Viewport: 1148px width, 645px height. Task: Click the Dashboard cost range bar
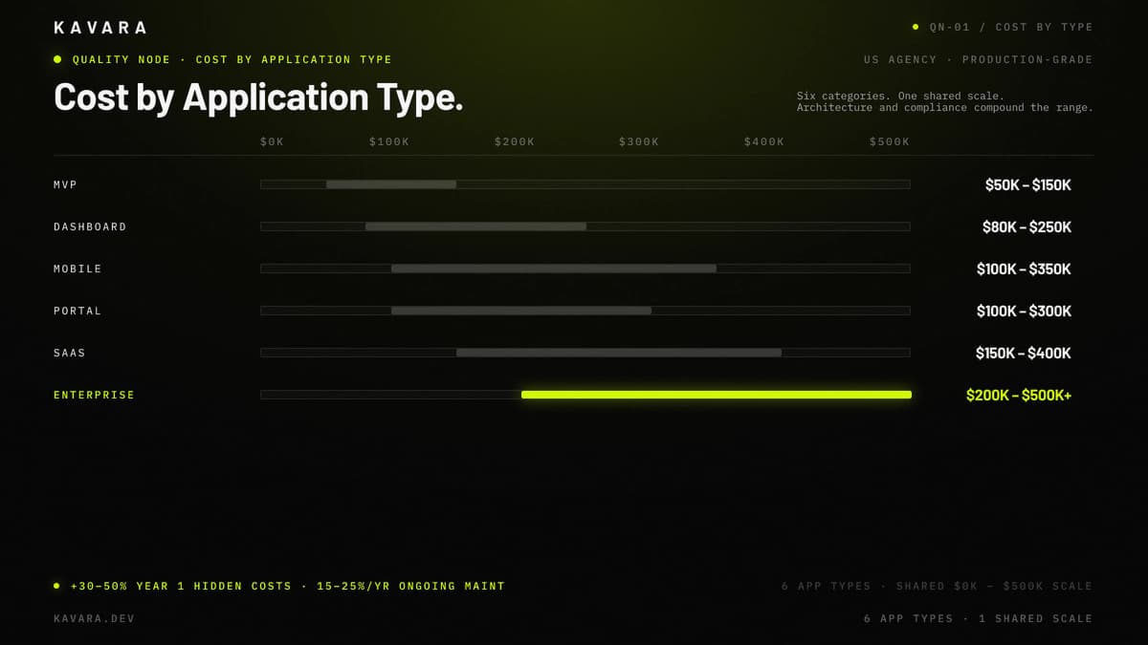click(475, 226)
